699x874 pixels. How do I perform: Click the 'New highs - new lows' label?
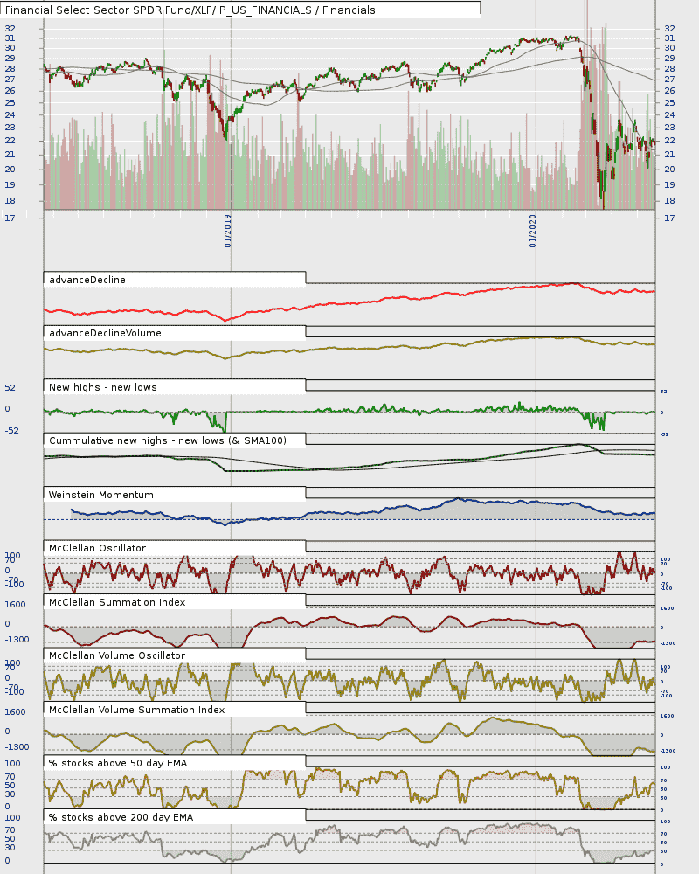point(102,387)
